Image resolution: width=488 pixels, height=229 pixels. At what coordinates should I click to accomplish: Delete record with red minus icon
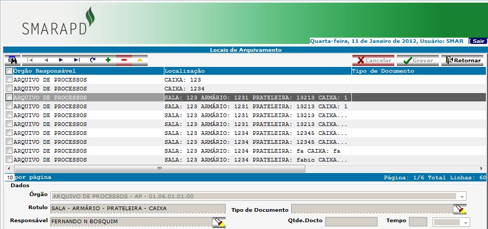click(x=124, y=60)
